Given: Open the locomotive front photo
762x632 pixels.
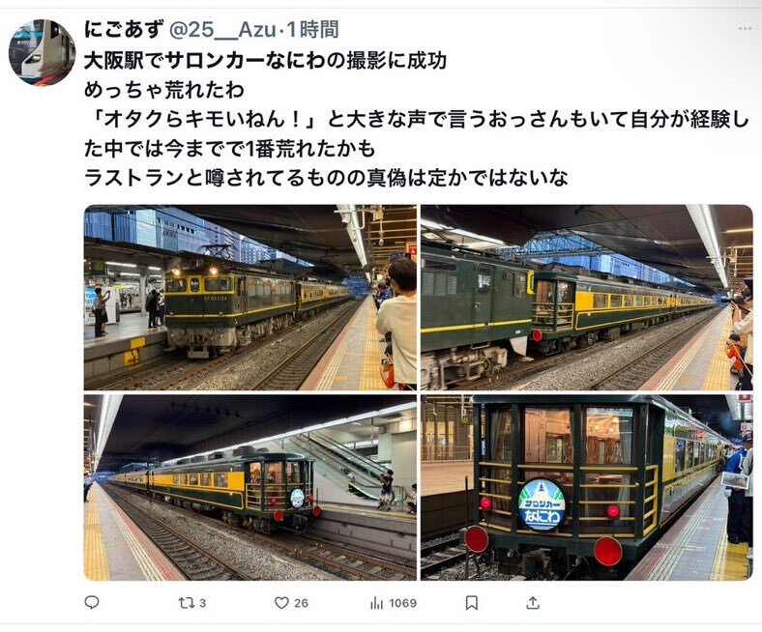Looking at the screenshot, I should (250, 298).
